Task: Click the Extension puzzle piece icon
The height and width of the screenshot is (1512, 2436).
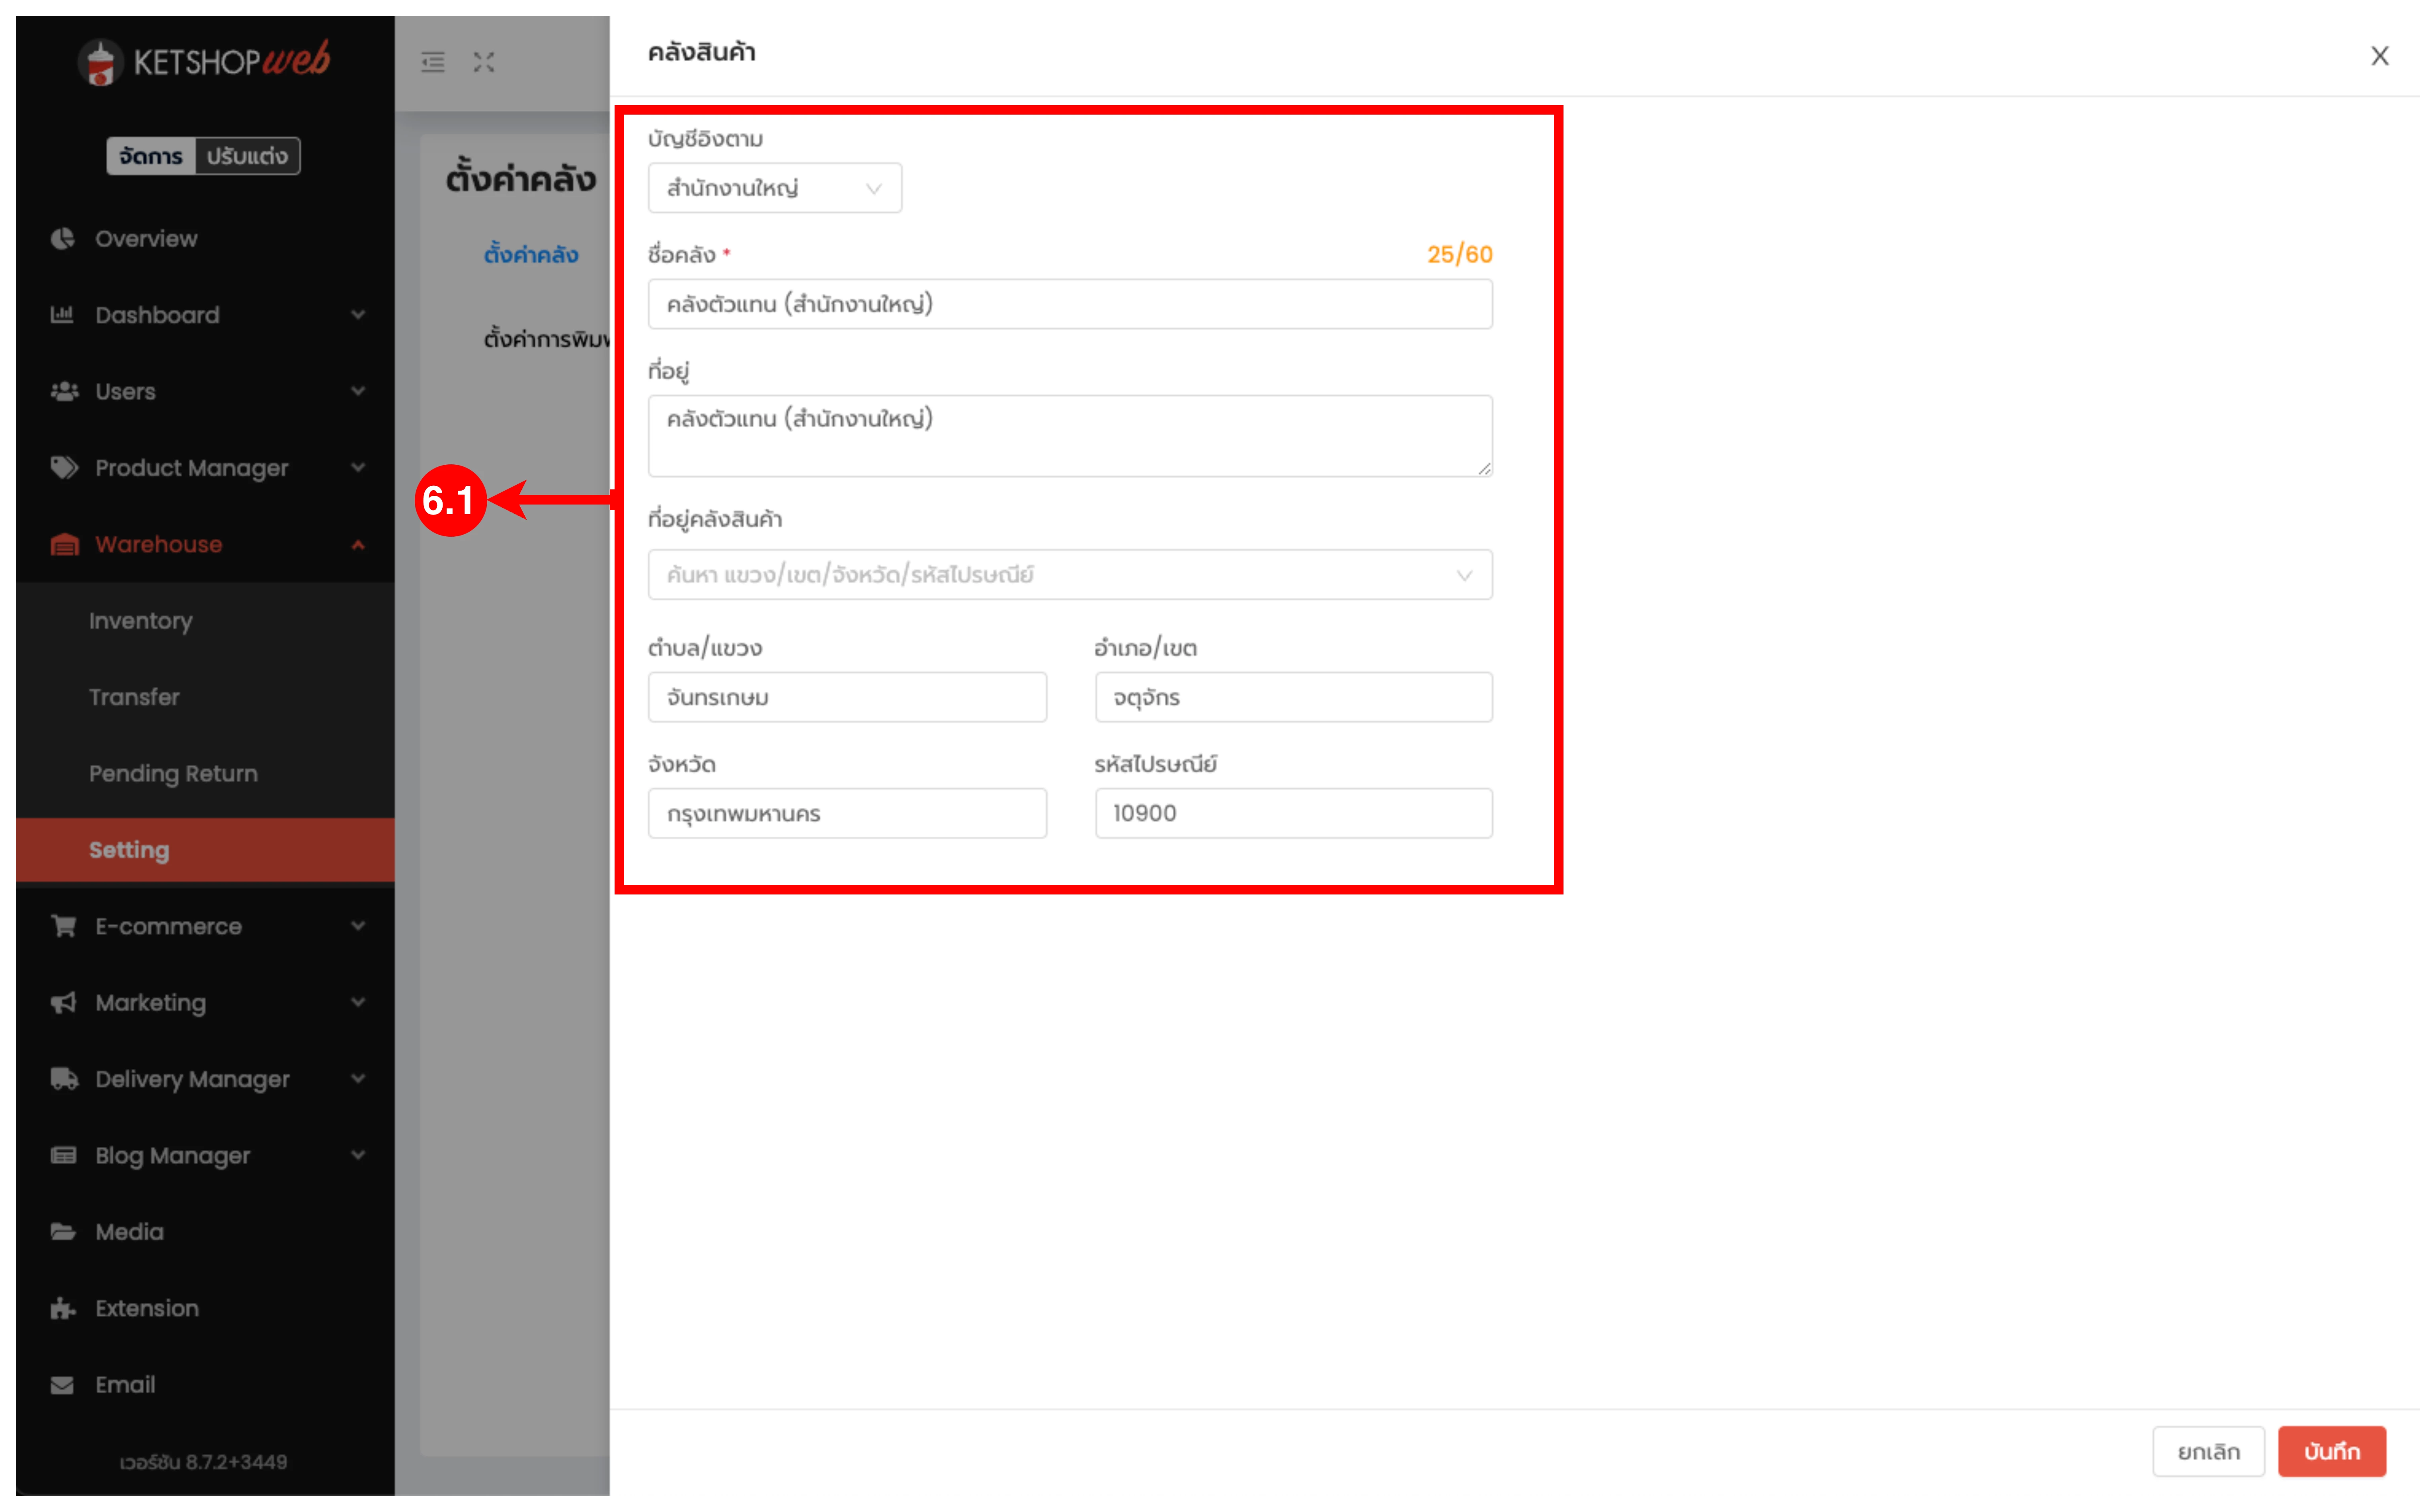Action: click(x=63, y=1308)
